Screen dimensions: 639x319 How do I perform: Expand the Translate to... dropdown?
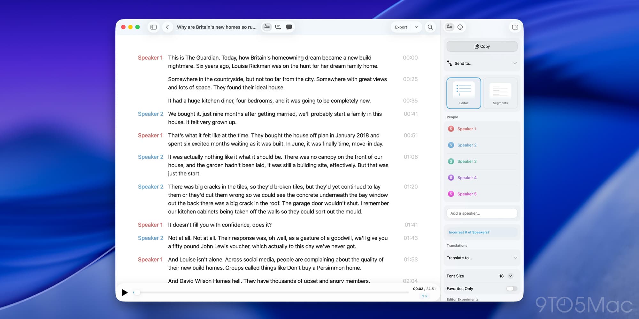[482, 258]
